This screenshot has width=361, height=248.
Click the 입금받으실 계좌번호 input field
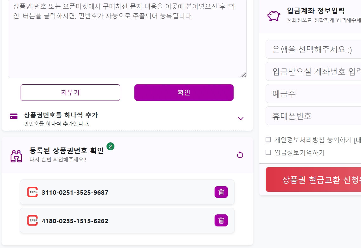(313, 71)
